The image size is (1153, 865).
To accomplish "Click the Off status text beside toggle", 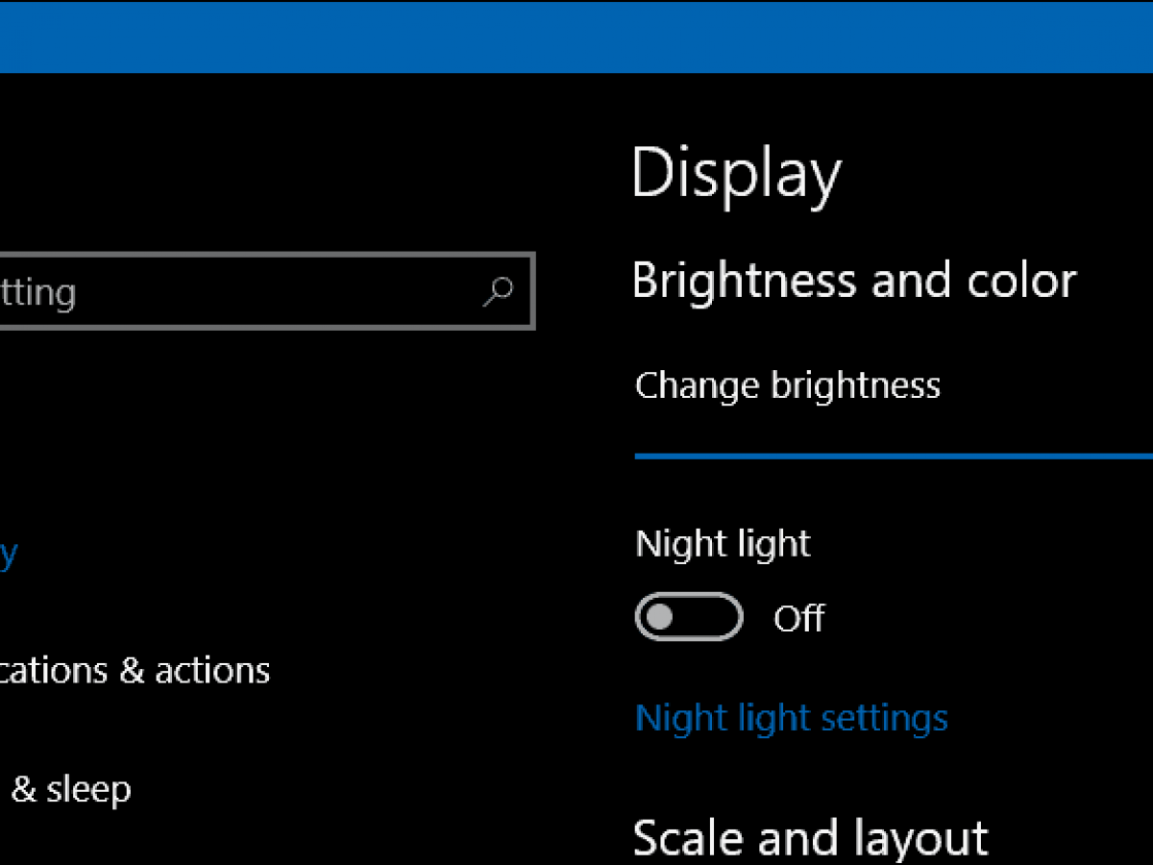I will (x=798, y=618).
